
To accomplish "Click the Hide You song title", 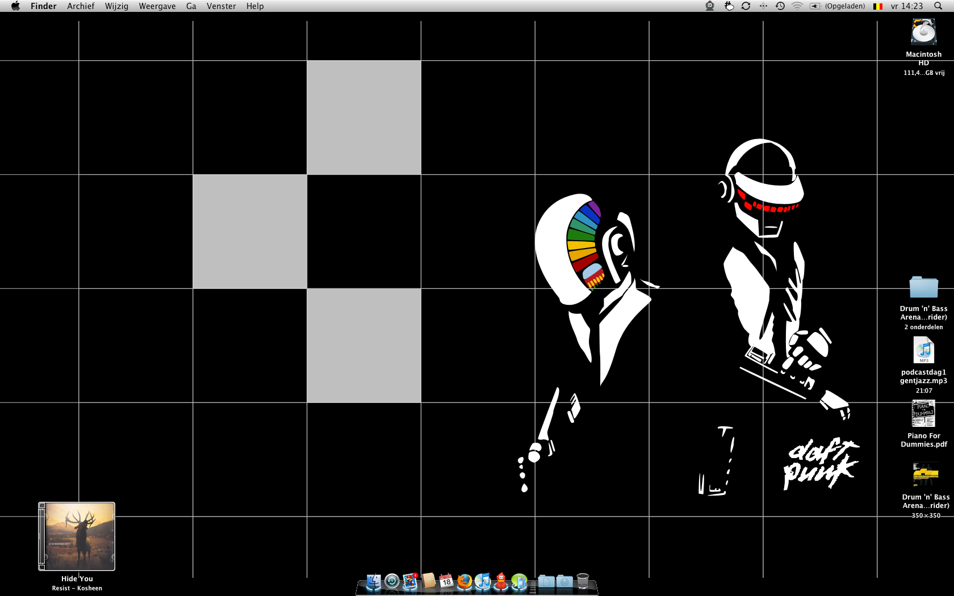I will (77, 579).
